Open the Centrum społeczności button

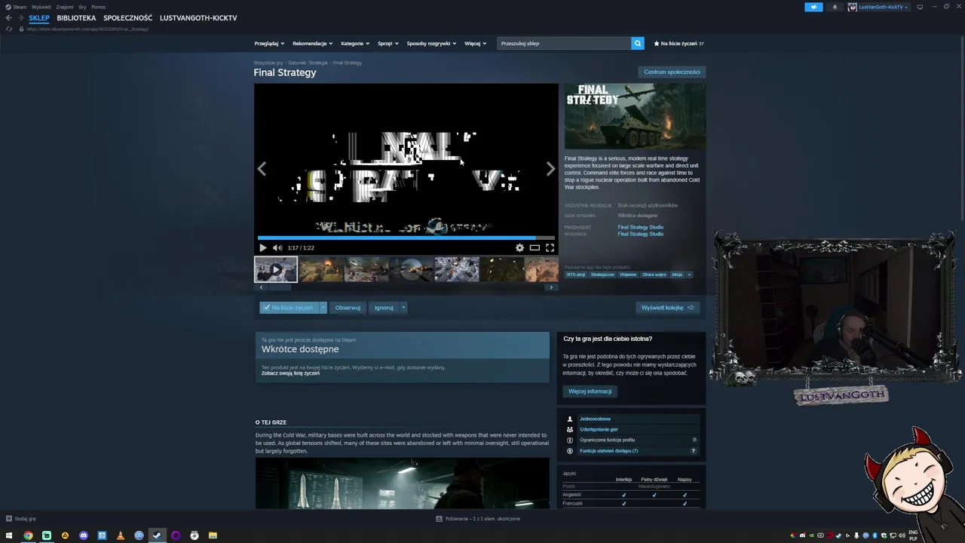[672, 72]
